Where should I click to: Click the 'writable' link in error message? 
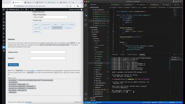pos(32,70)
